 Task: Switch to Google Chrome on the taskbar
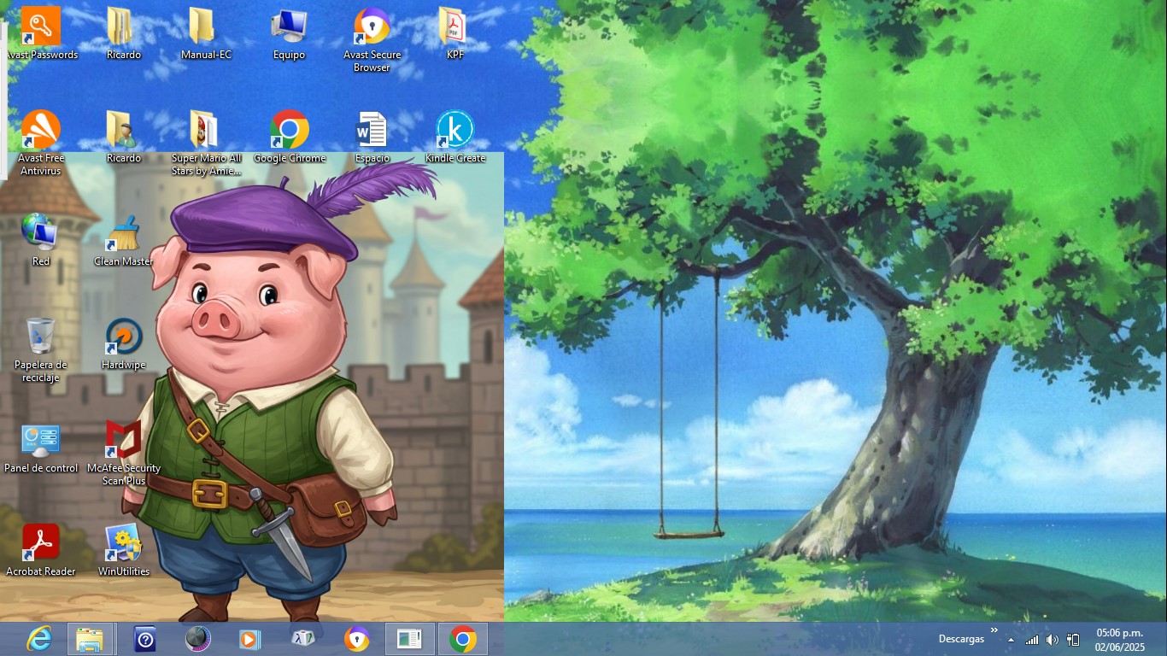[463, 639]
